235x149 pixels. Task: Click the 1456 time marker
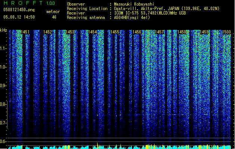point(137,32)
